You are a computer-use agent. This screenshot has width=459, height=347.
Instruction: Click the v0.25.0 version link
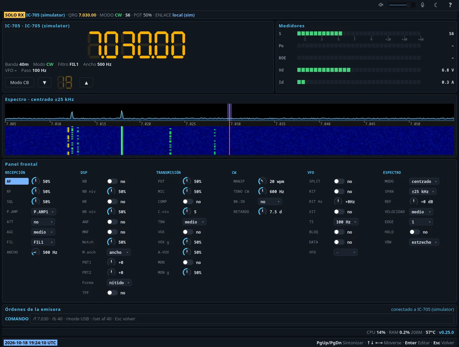coord(446,332)
